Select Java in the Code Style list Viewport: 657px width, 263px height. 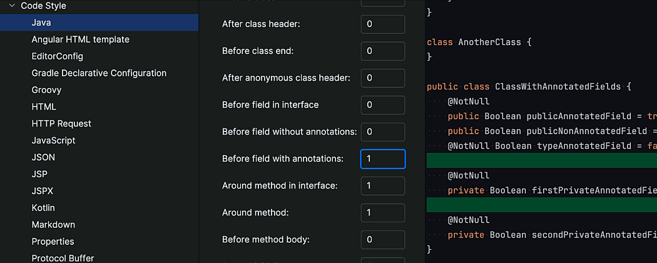(x=41, y=23)
